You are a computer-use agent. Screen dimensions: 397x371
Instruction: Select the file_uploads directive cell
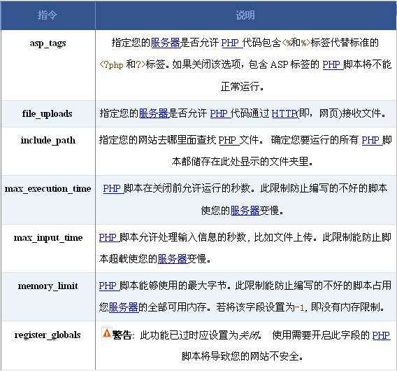[48, 113]
